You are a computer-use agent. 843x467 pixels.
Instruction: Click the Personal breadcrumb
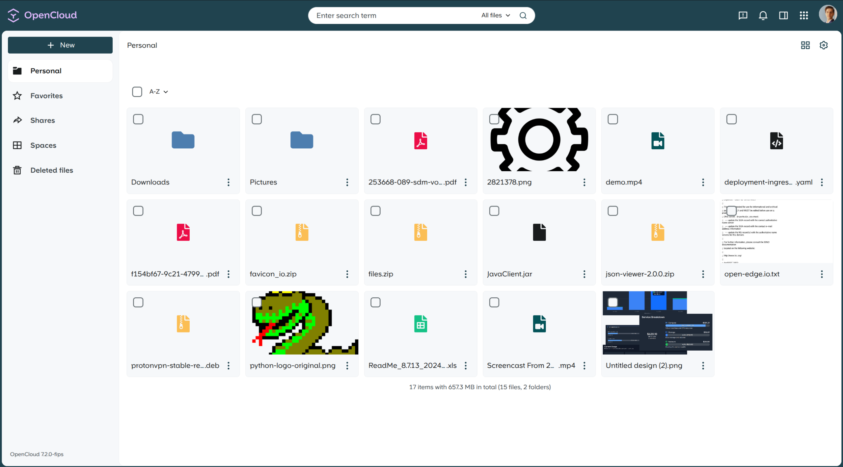[x=142, y=45]
